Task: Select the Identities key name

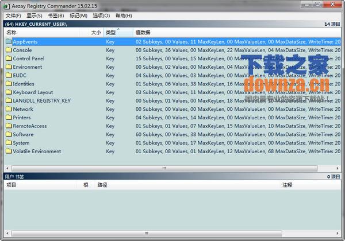Action: (24, 84)
